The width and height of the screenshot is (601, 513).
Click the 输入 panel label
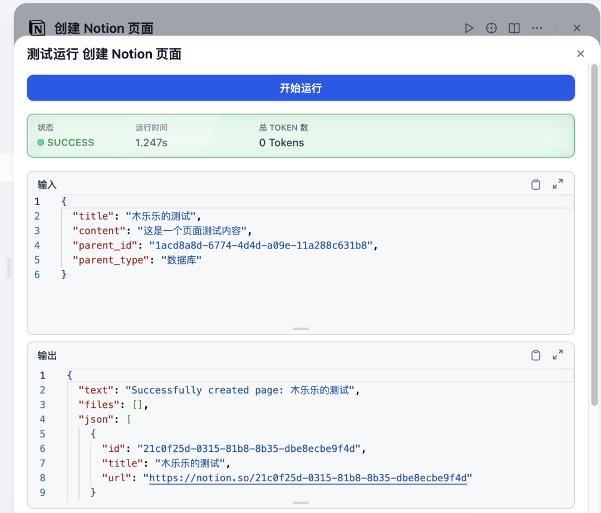(x=47, y=185)
